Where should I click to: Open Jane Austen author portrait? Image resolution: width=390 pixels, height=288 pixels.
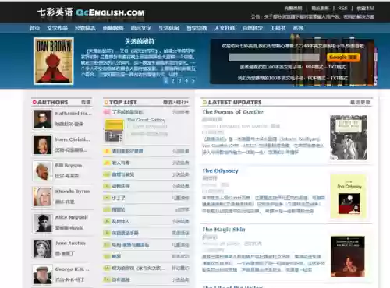pos(42,248)
